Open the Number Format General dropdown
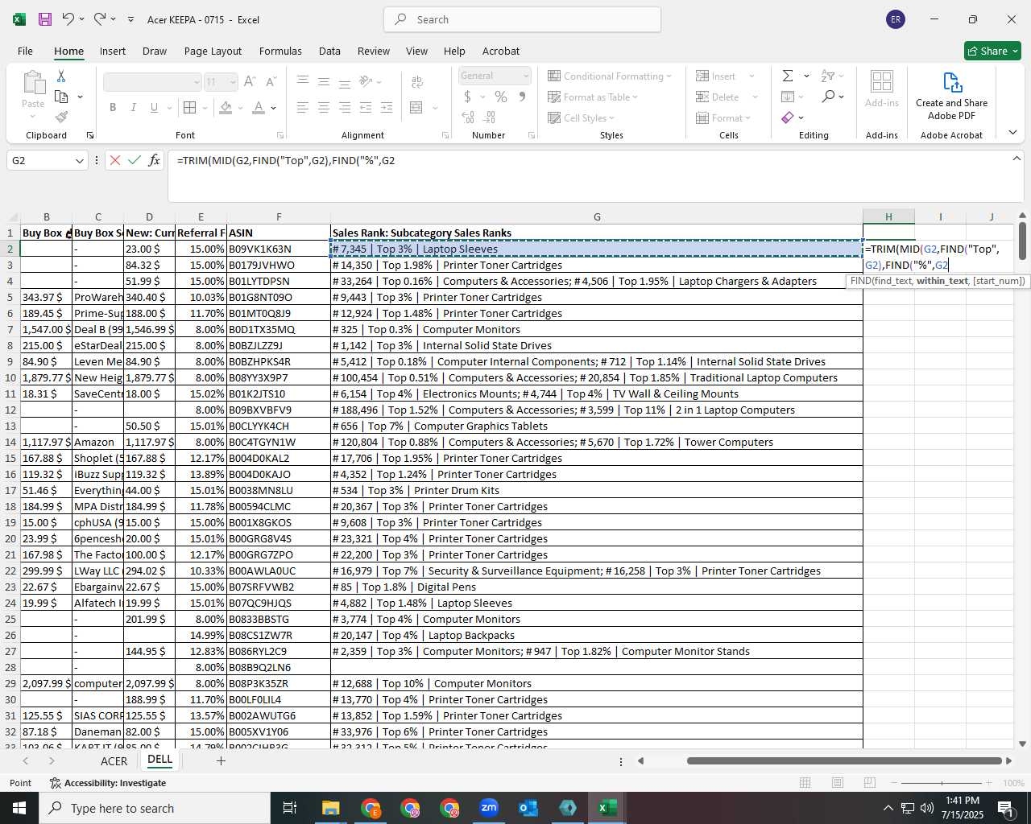The width and height of the screenshot is (1031, 824). click(526, 76)
